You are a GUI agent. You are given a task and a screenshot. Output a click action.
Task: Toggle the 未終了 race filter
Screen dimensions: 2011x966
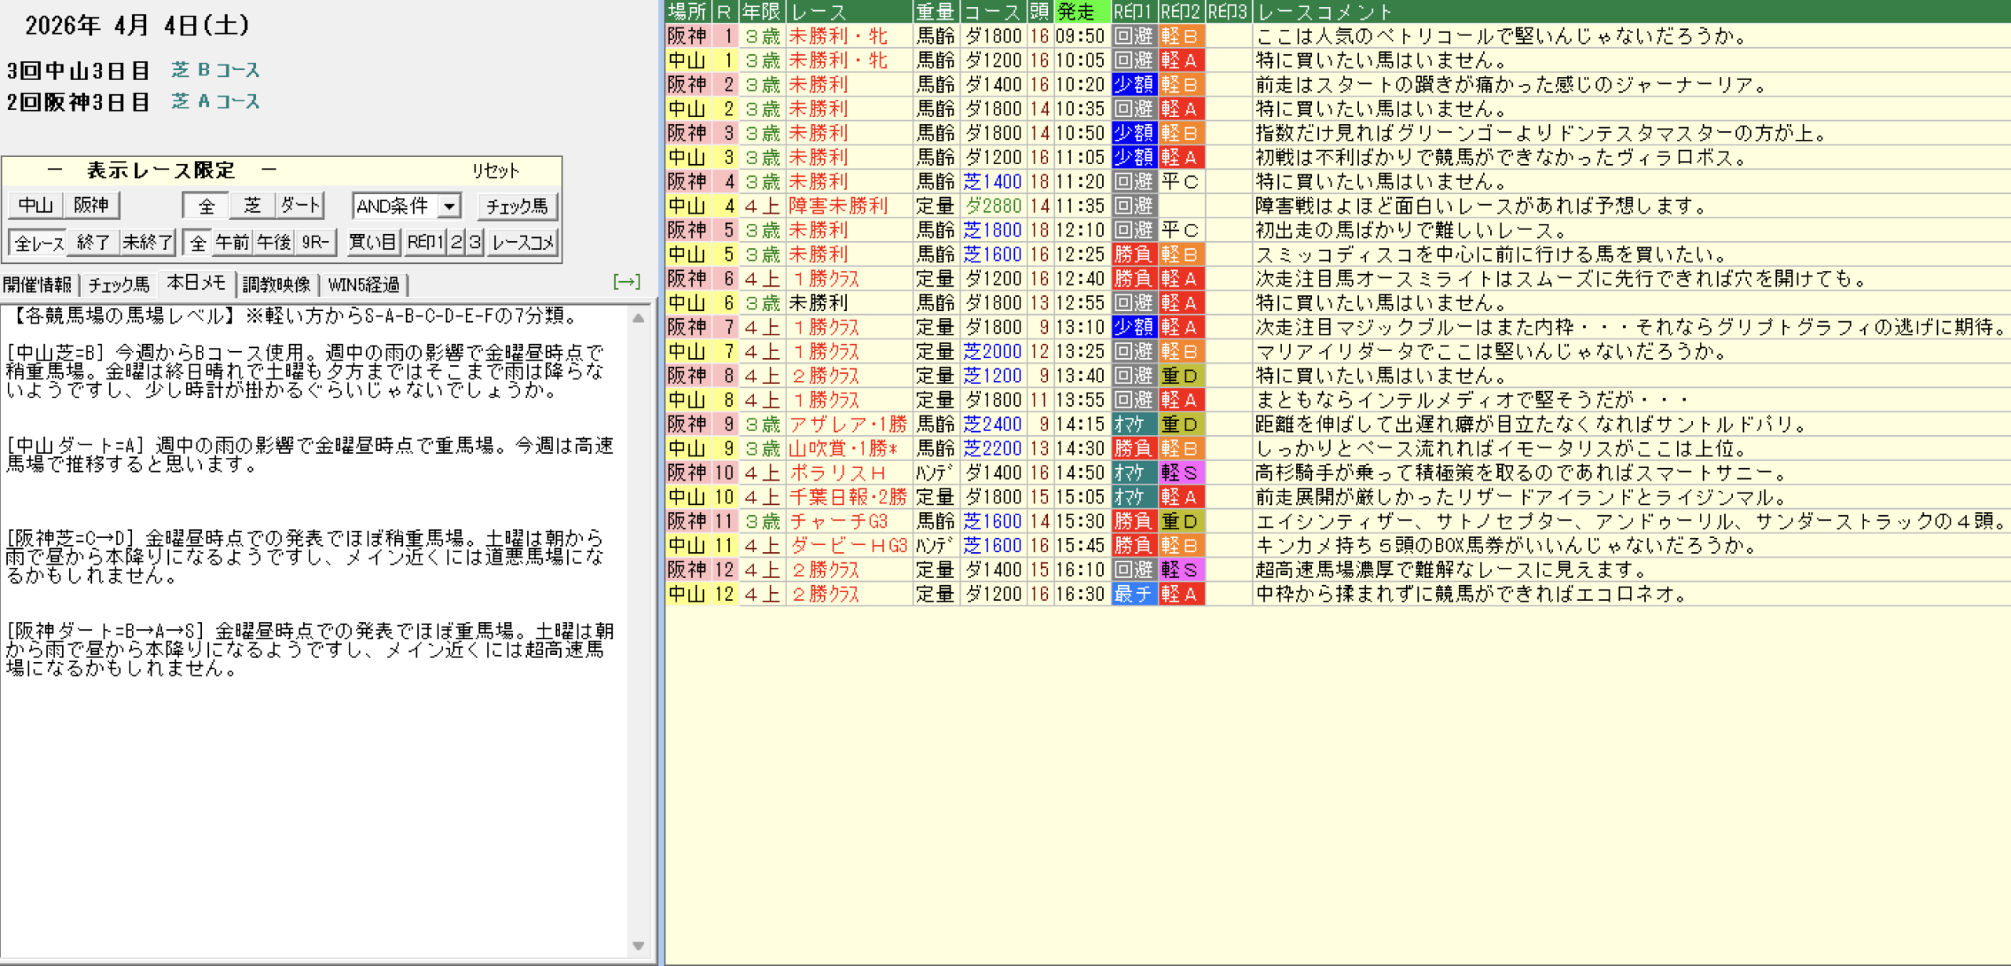pos(148,243)
